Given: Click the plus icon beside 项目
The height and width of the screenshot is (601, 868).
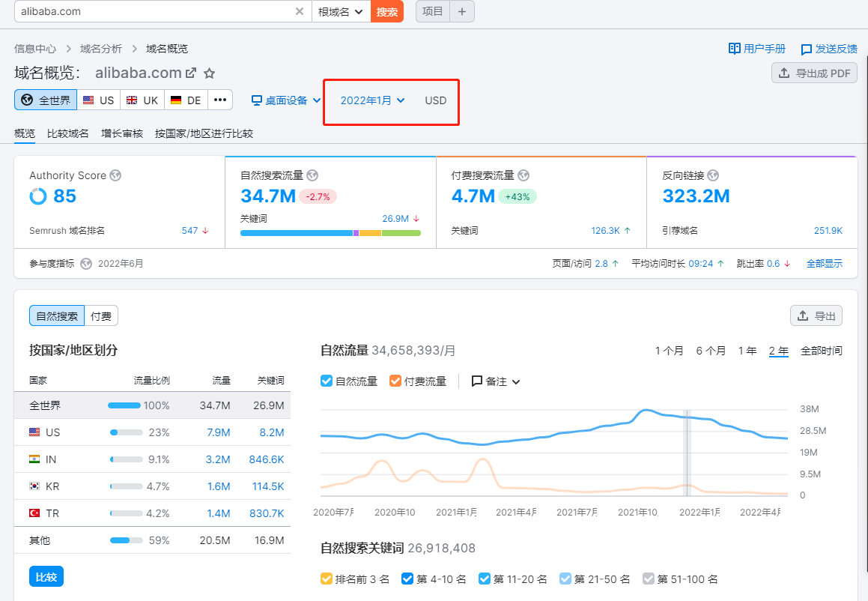Looking at the screenshot, I should 462,11.
